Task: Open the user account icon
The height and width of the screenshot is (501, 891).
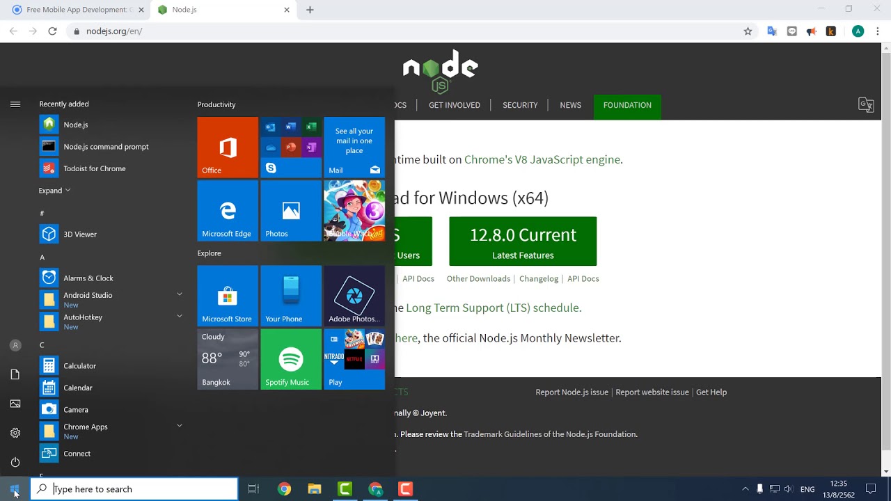Action: point(15,345)
